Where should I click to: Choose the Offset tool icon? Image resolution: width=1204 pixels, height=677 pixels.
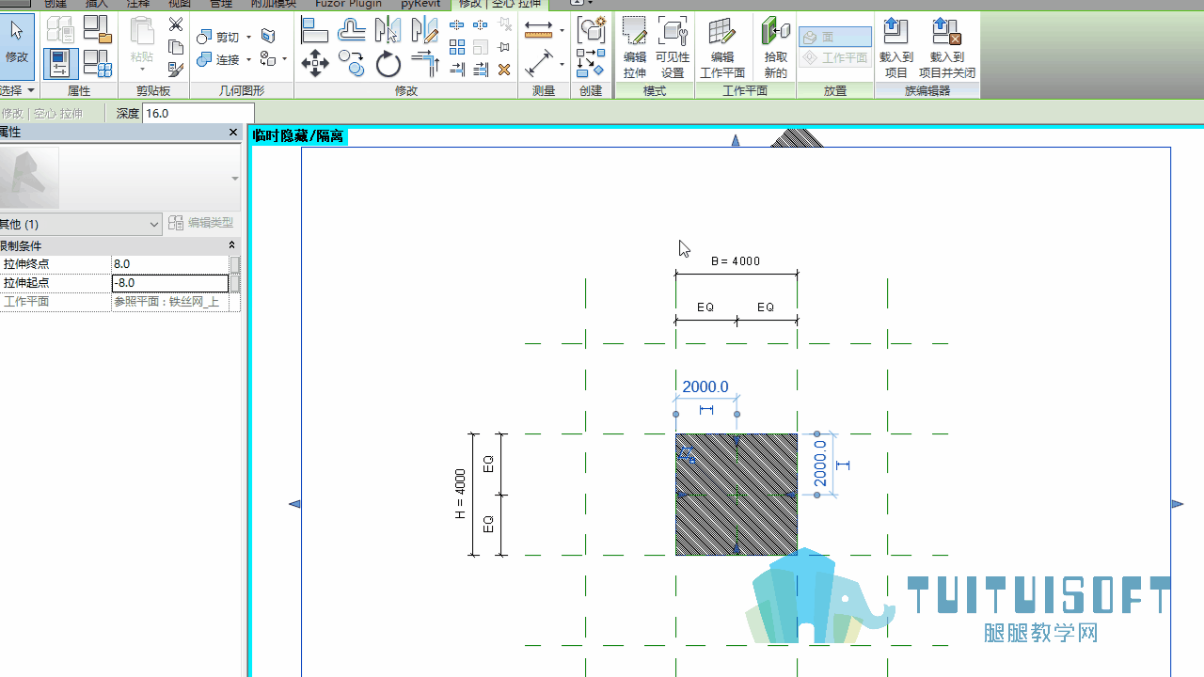[x=352, y=31]
